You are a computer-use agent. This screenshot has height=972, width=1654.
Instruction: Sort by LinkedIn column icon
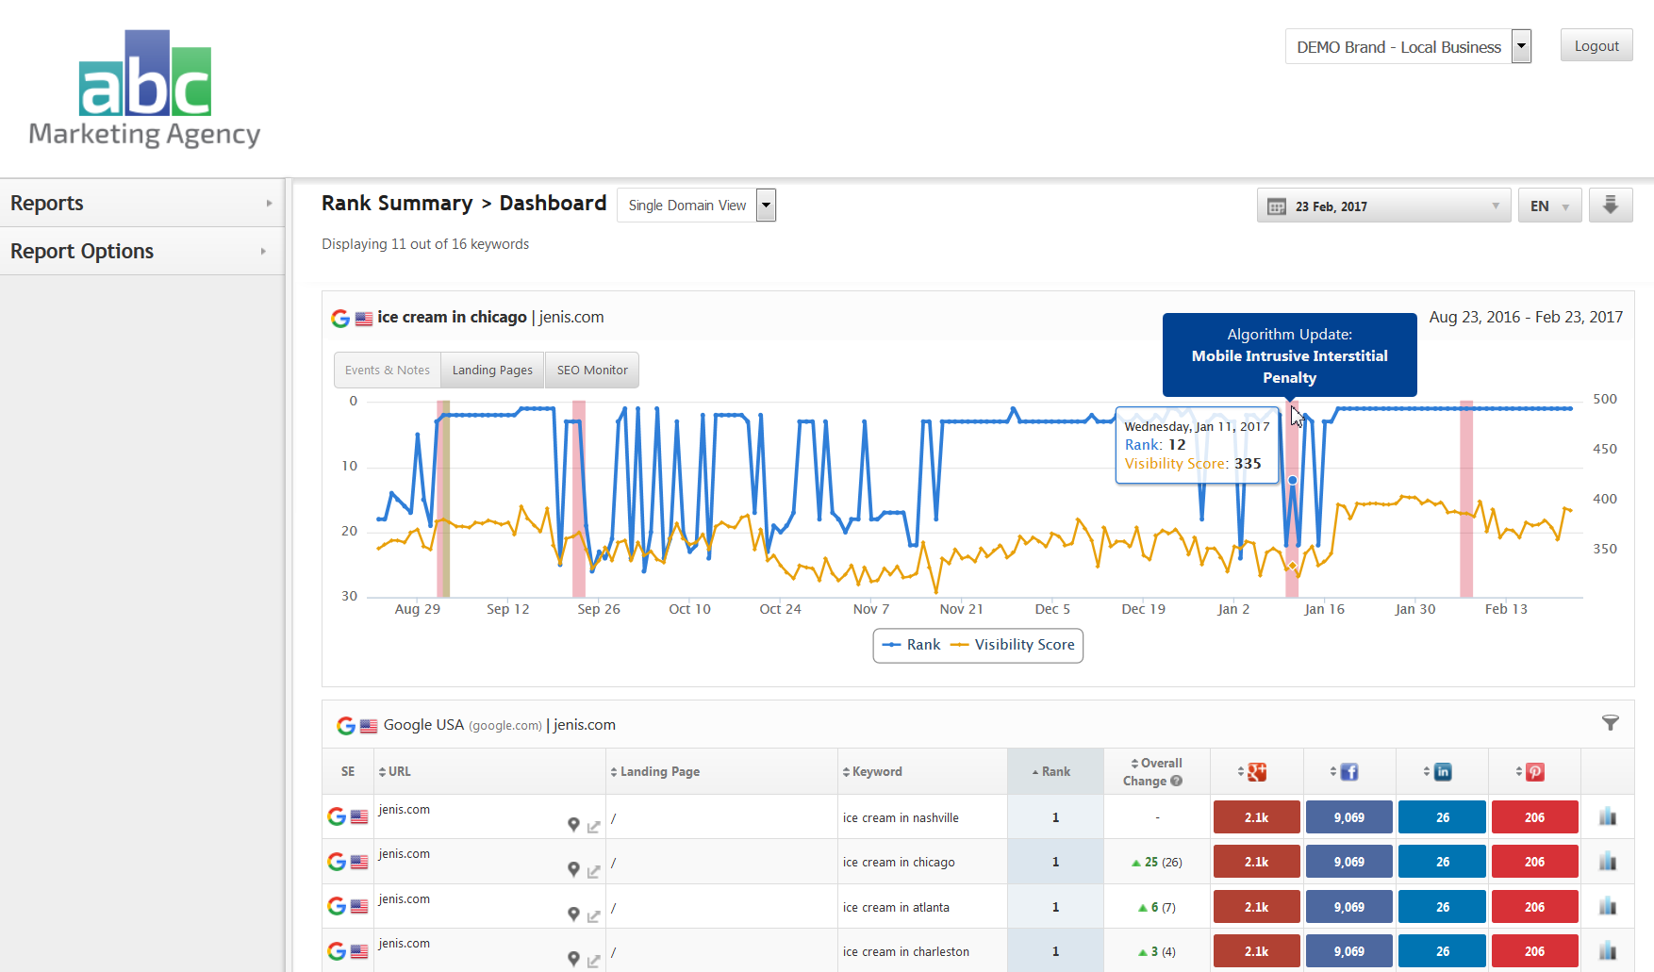[x=1442, y=772]
